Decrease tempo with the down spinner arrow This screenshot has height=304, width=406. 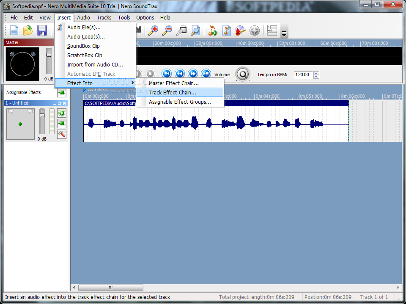[x=316, y=77]
